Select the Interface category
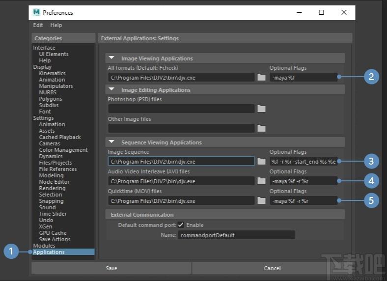The width and height of the screenshot is (387, 281). coord(44,48)
